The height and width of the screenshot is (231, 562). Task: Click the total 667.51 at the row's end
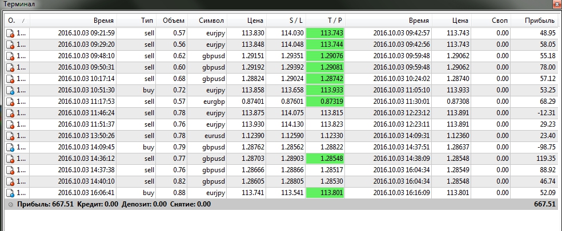545,205
